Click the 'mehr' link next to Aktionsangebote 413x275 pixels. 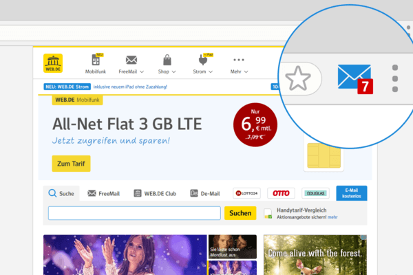pyautogui.click(x=332, y=217)
